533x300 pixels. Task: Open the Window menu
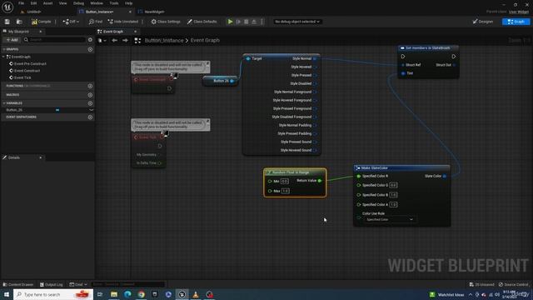click(x=97, y=3)
